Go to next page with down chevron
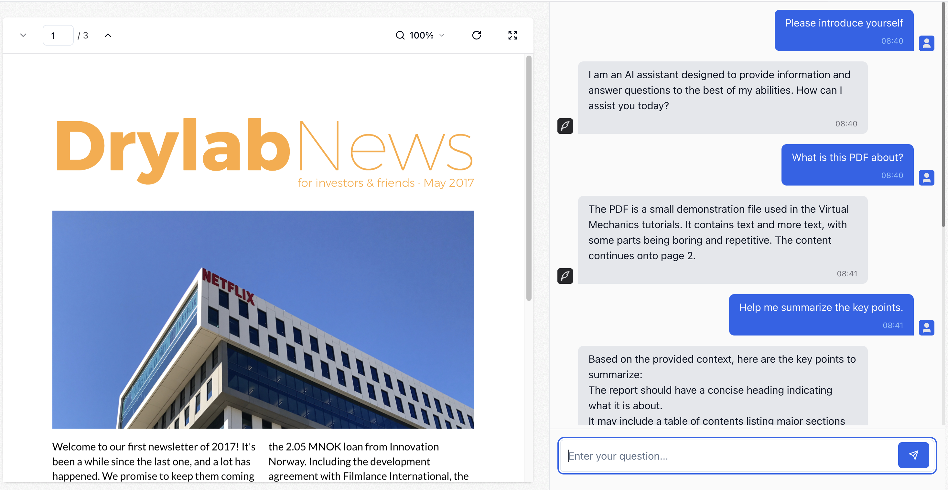This screenshot has height=490, width=948. (x=23, y=35)
